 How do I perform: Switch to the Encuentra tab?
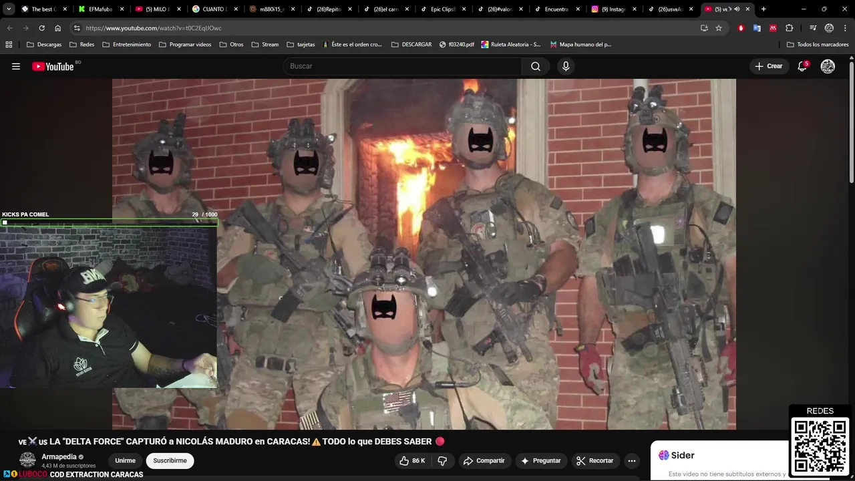[x=556, y=9]
